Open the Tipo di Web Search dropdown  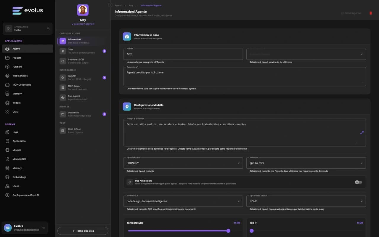tap(306, 201)
